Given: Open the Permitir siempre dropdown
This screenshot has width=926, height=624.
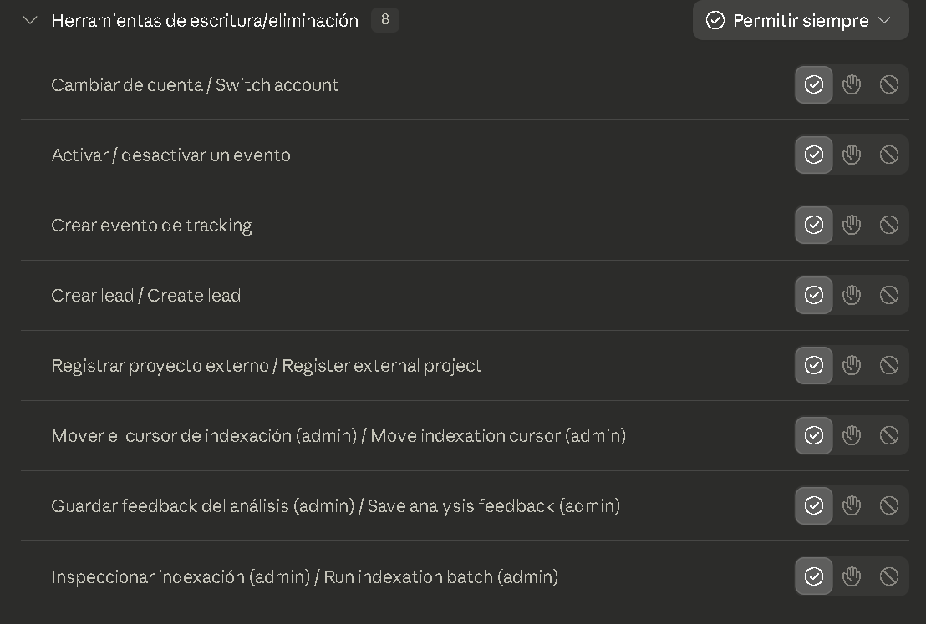Looking at the screenshot, I should (x=800, y=21).
